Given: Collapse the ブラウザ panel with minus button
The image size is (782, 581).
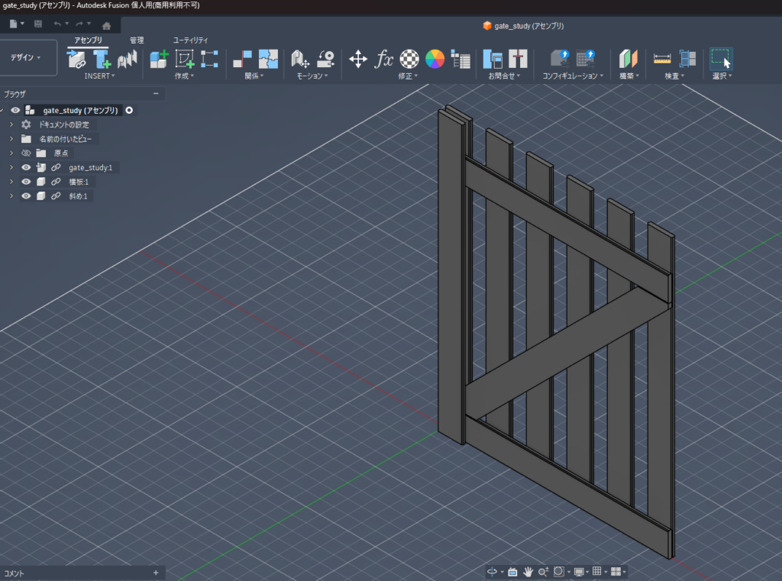Looking at the screenshot, I should 156,94.
